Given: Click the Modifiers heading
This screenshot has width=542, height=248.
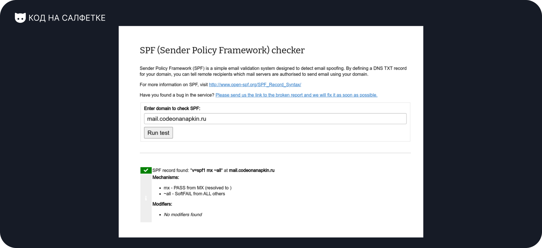Looking at the screenshot, I should point(162,204).
